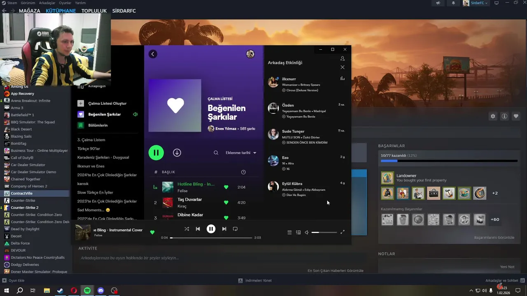The height and width of the screenshot is (296, 527).
Task: Click Yeni Not button in Notlar
Action: (x=507, y=267)
